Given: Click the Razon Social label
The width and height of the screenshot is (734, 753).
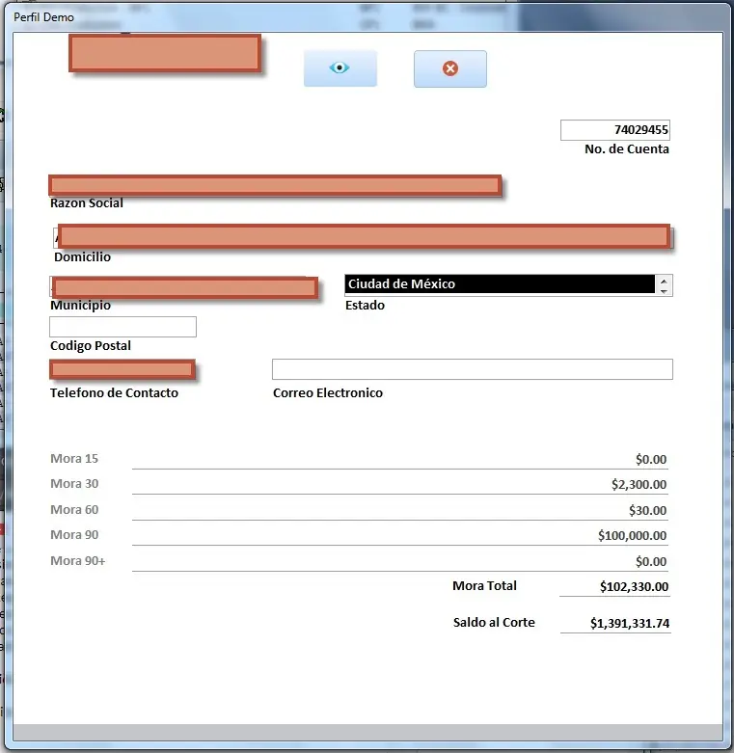Looking at the screenshot, I should (87, 203).
